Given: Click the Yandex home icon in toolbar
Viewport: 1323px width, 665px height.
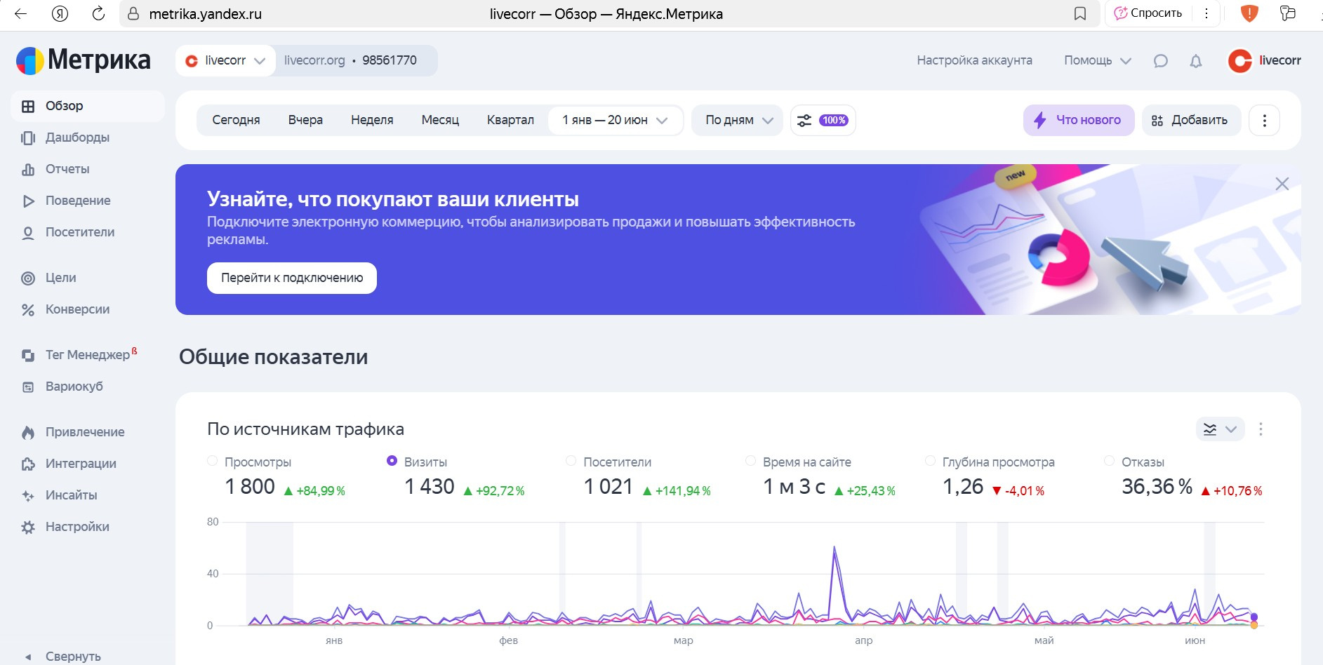Looking at the screenshot, I should pos(60,13).
